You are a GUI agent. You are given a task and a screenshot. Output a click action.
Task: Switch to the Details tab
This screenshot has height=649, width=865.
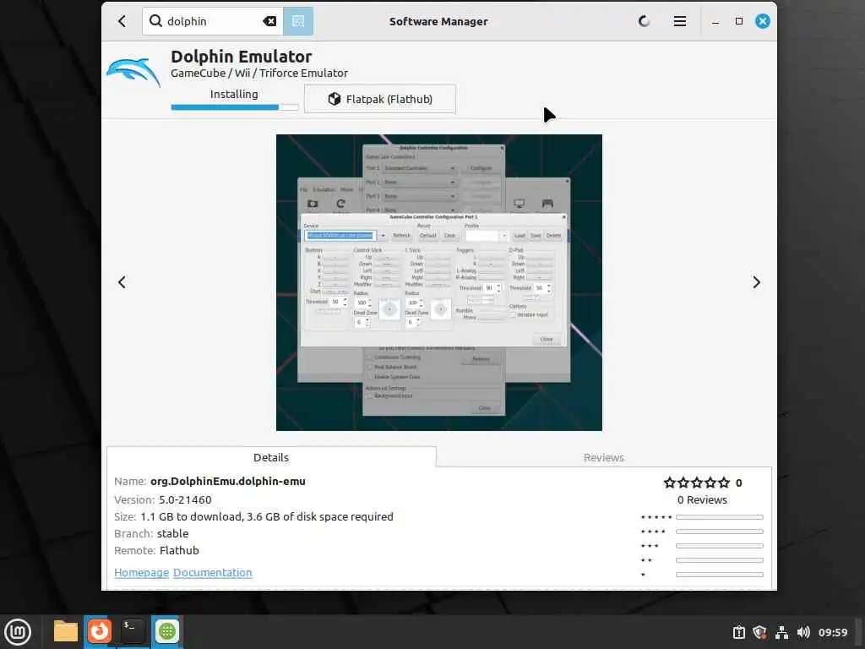click(271, 457)
